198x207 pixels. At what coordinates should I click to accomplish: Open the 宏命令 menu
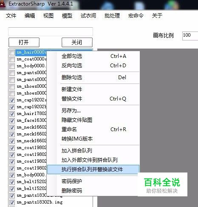[x=136, y=16]
